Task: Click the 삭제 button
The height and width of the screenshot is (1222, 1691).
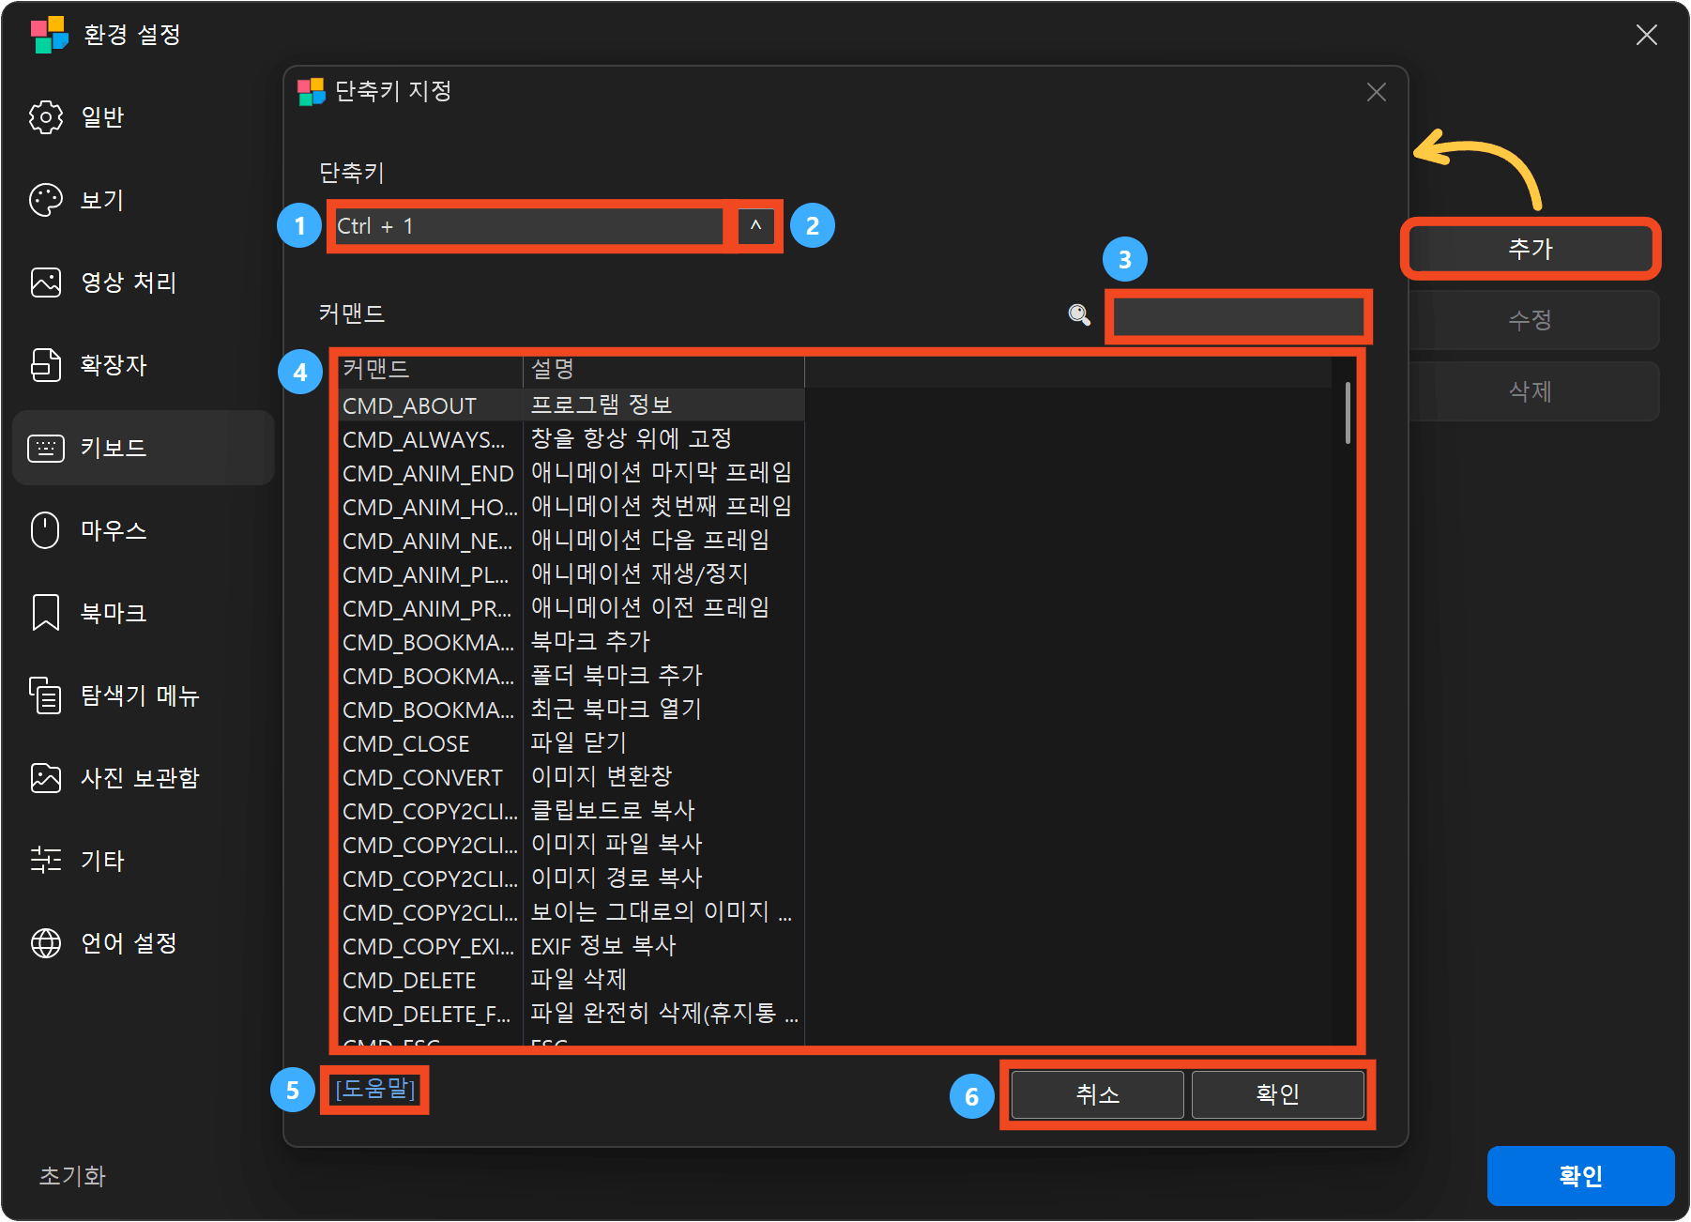Action: (1531, 391)
